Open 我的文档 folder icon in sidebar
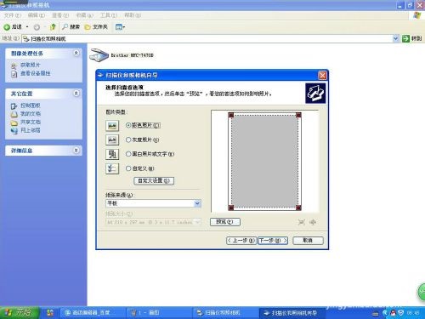 14,114
